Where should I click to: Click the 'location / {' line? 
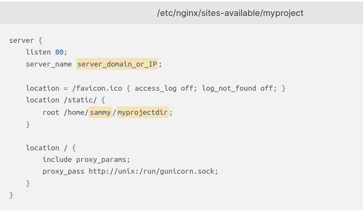coord(51,148)
